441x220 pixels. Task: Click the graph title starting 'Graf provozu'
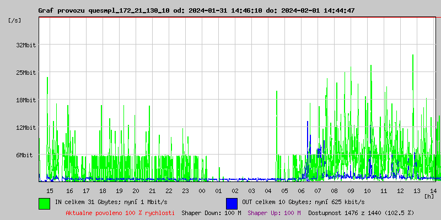click(x=196, y=10)
